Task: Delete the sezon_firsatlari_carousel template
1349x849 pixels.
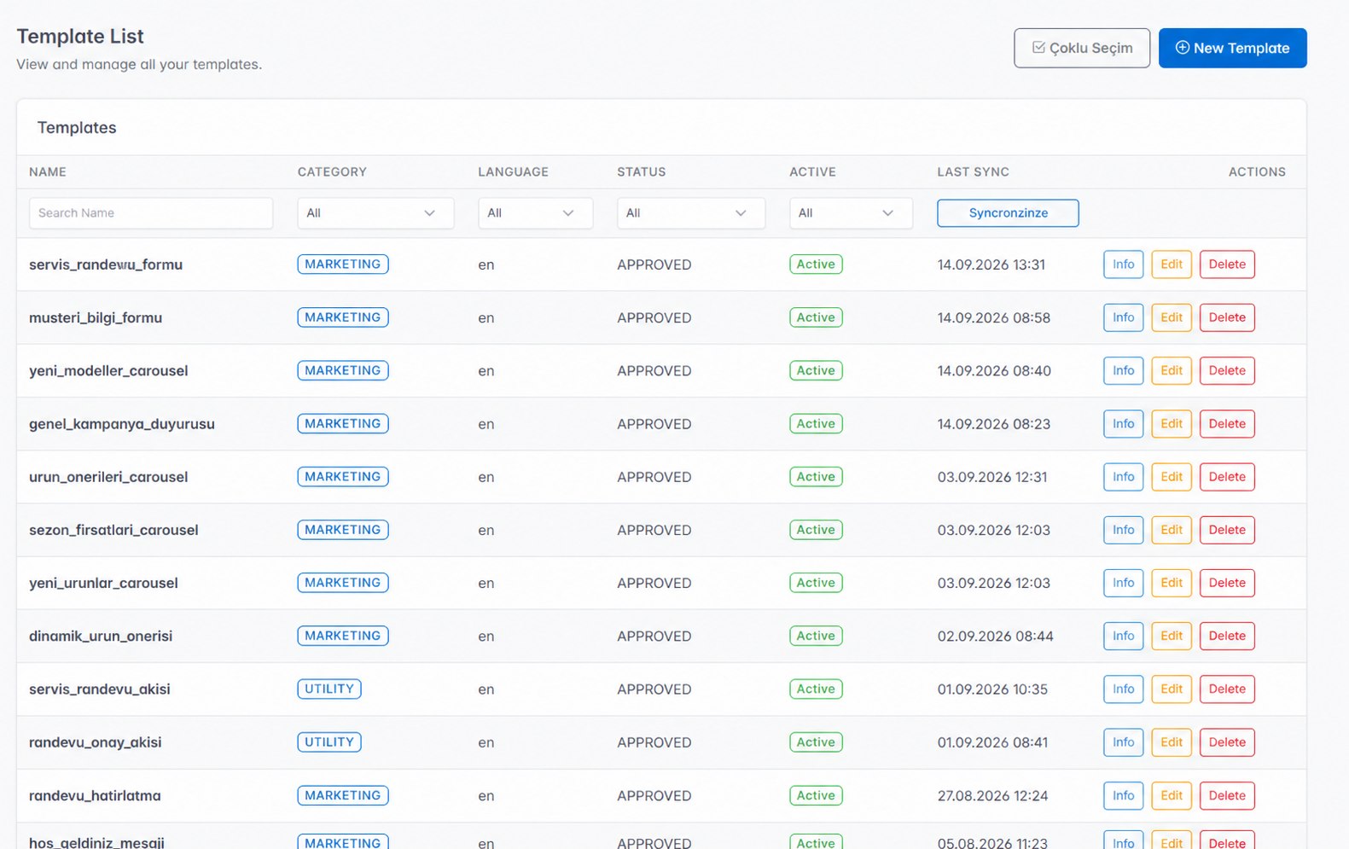Action: point(1227,530)
